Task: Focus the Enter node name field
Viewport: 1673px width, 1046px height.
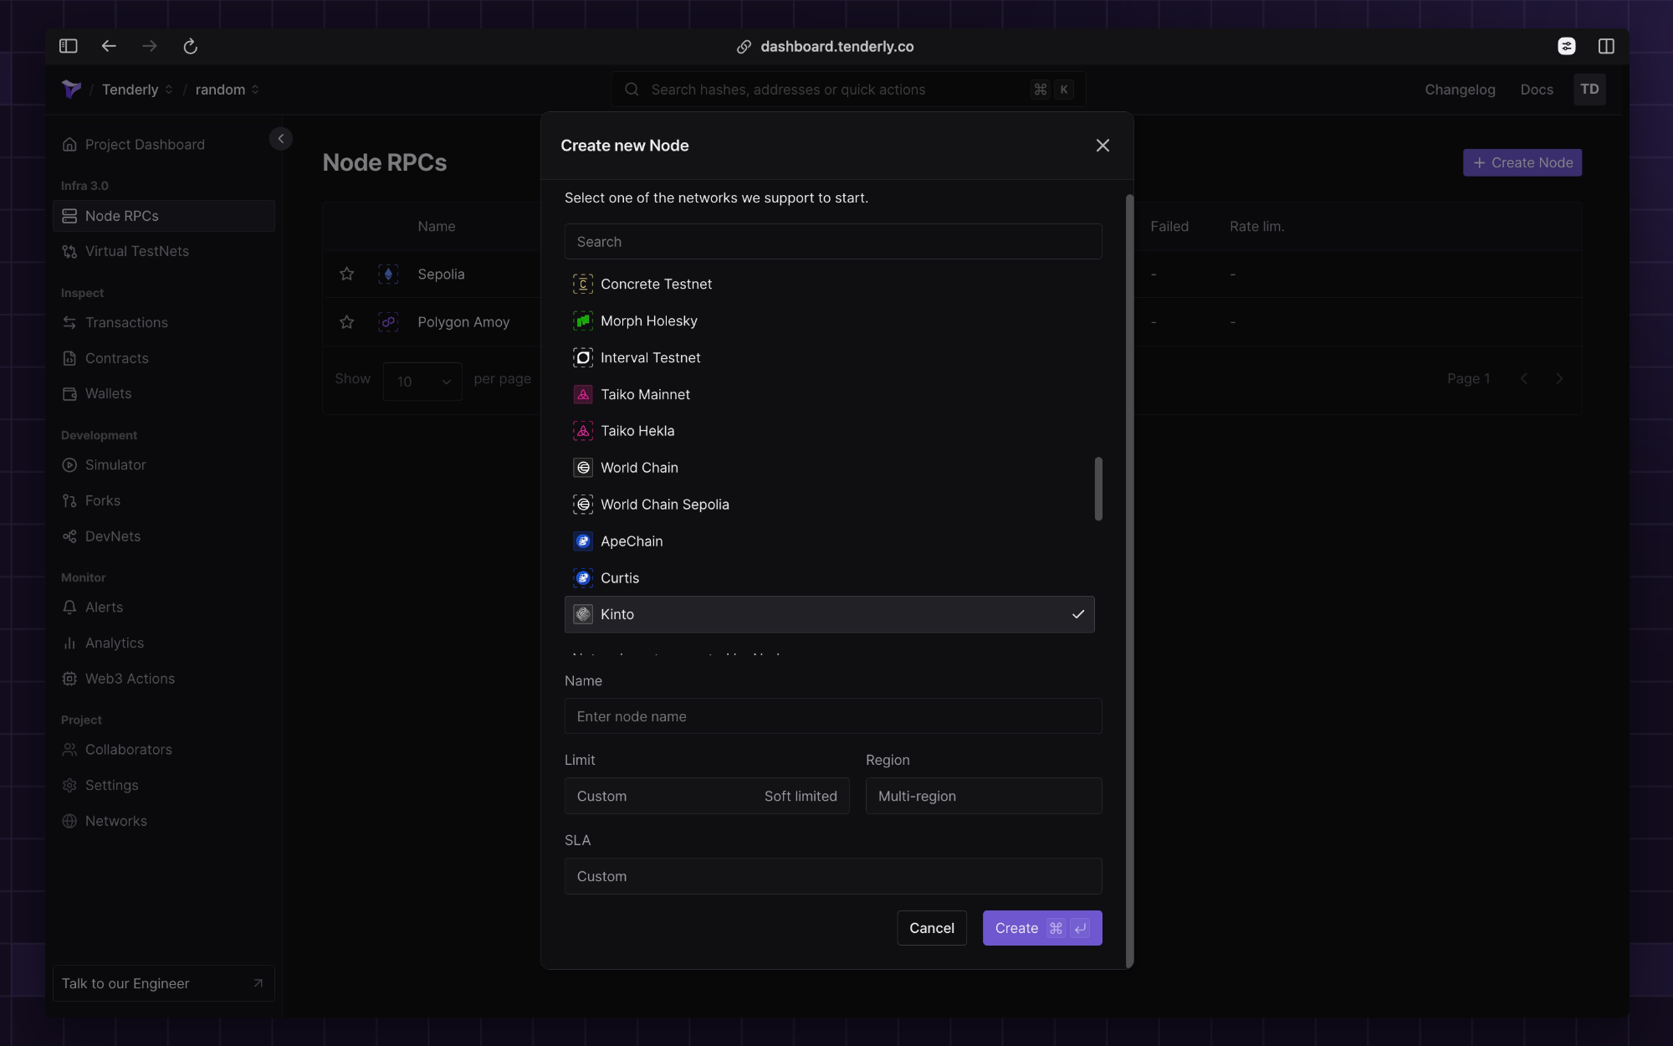Action: coord(832,716)
